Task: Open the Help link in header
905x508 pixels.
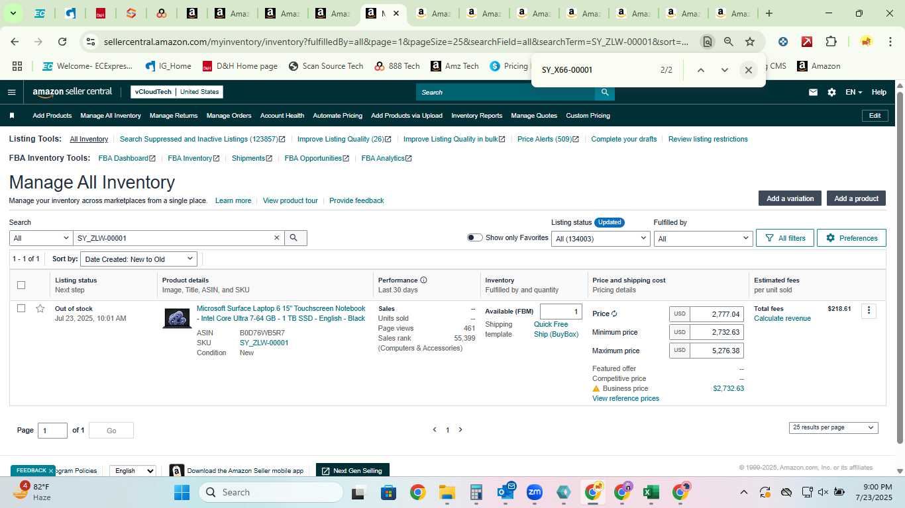Action: coord(878,92)
